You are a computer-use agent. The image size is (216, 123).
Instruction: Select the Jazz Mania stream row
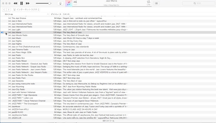tap(108, 32)
